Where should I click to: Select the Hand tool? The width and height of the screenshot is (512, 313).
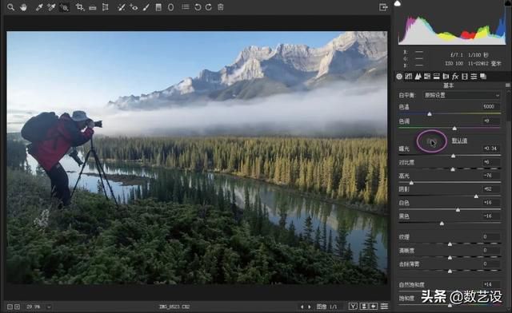pos(23,7)
